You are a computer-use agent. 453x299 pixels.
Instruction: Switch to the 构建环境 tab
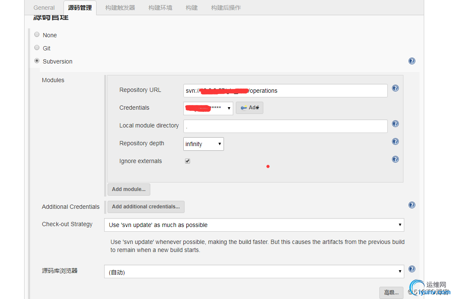(160, 8)
